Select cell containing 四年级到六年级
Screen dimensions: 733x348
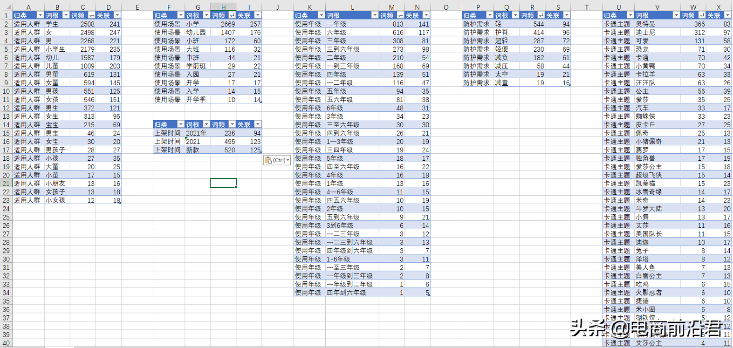(x=352, y=251)
